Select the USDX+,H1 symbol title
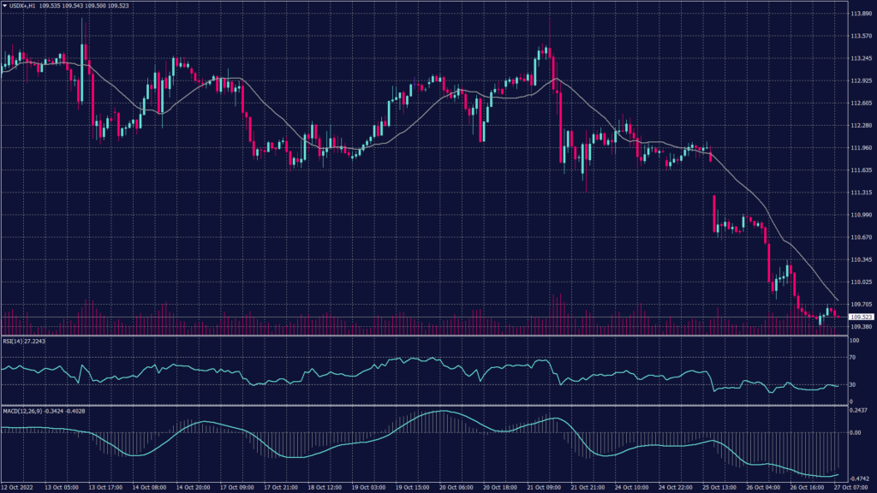The image size is (877, 493). click(x=21, y=6)
